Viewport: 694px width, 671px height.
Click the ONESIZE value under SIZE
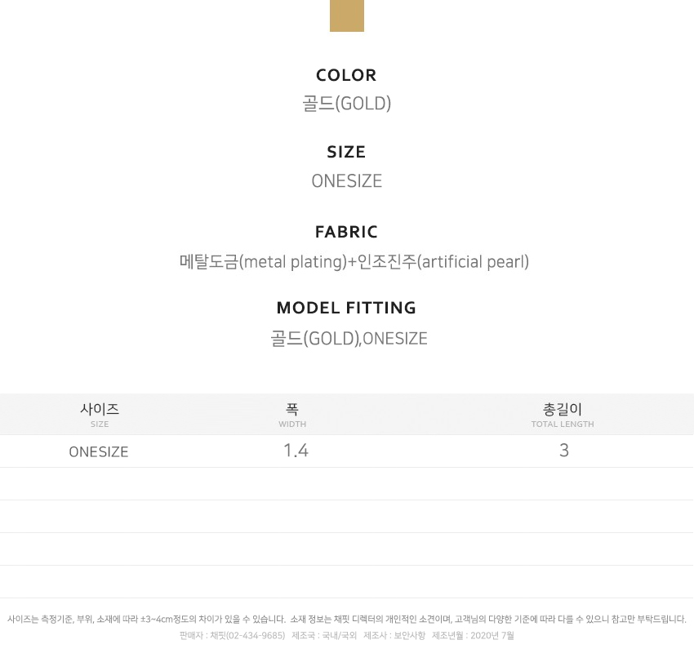click(346, 181)
